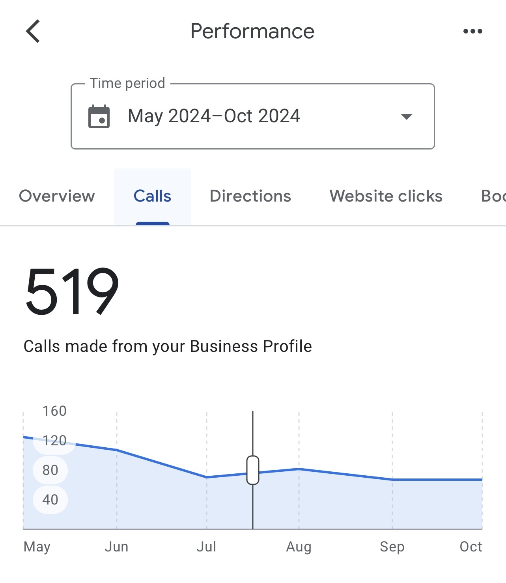Click the Jul label on chart axis

207,547
